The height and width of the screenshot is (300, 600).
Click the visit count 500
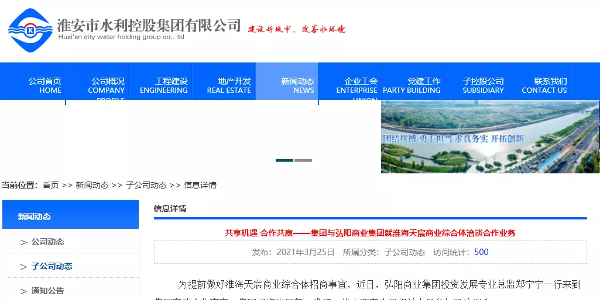click(481, 252)
